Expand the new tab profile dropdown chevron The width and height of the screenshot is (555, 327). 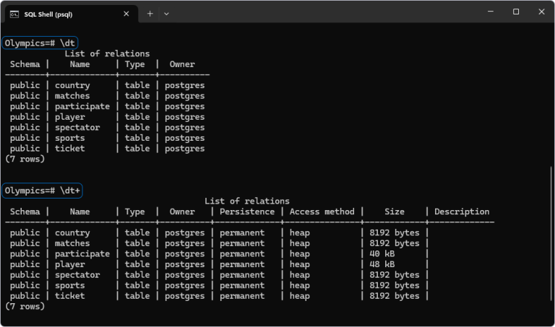tap(167, 13)
